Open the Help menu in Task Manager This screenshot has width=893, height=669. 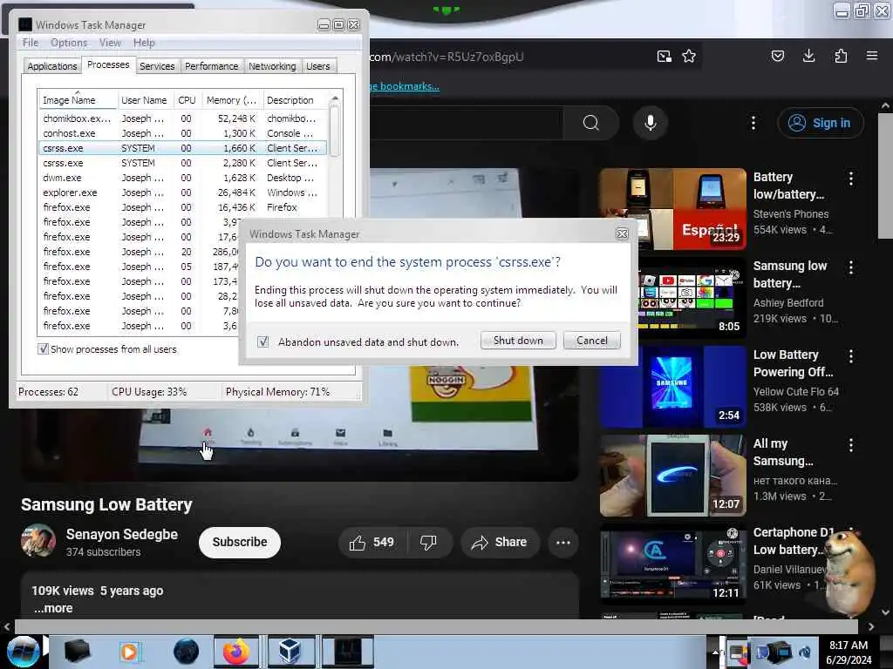(144, 43)
